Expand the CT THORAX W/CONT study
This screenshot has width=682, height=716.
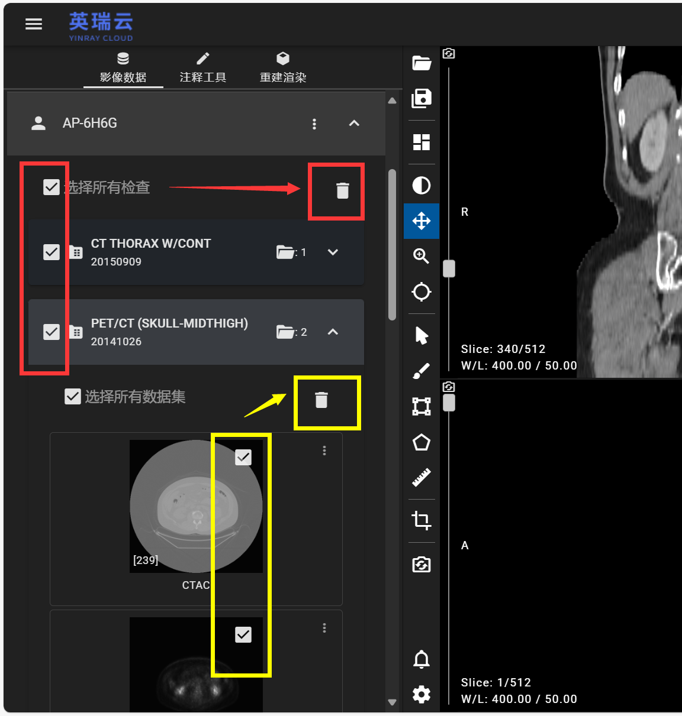click(333, 252)
